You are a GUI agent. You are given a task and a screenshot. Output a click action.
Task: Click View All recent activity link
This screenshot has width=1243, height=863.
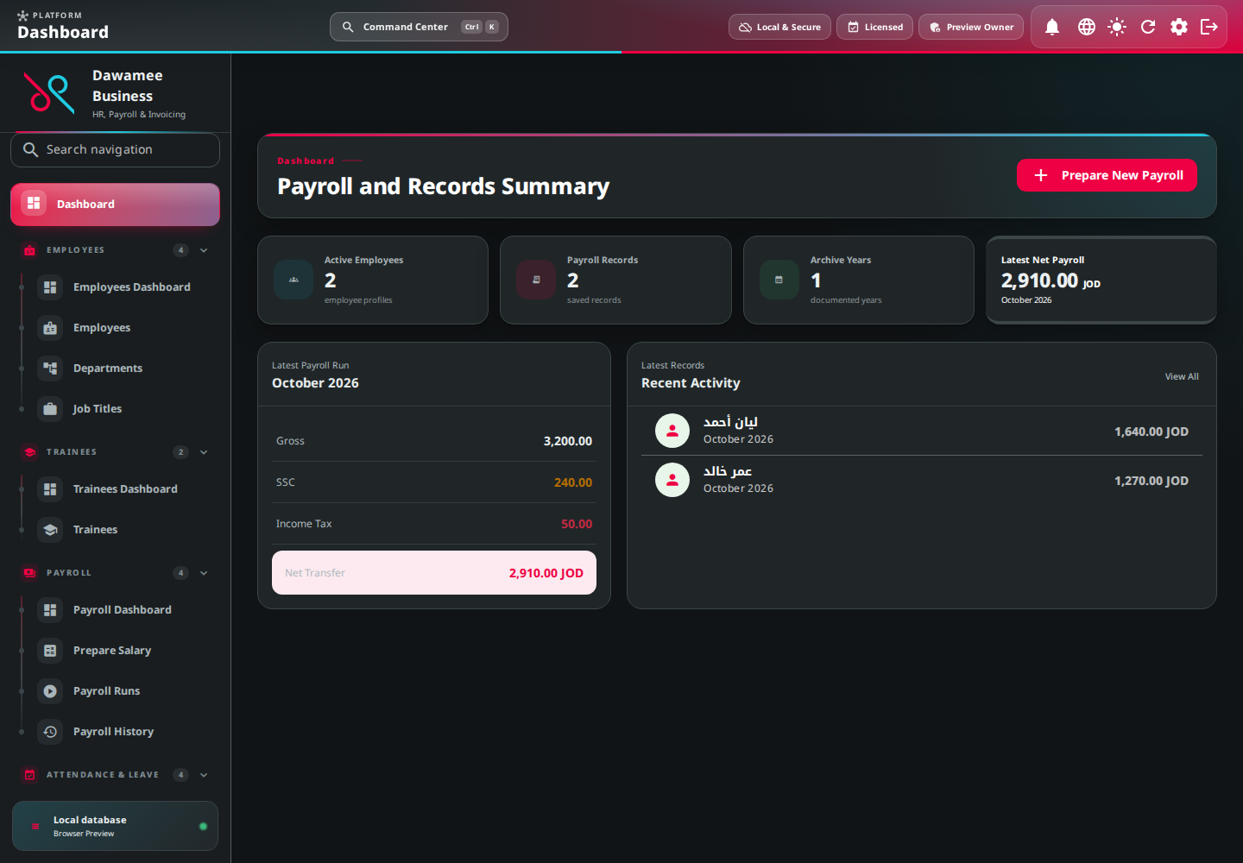[x=1182, y=377]
